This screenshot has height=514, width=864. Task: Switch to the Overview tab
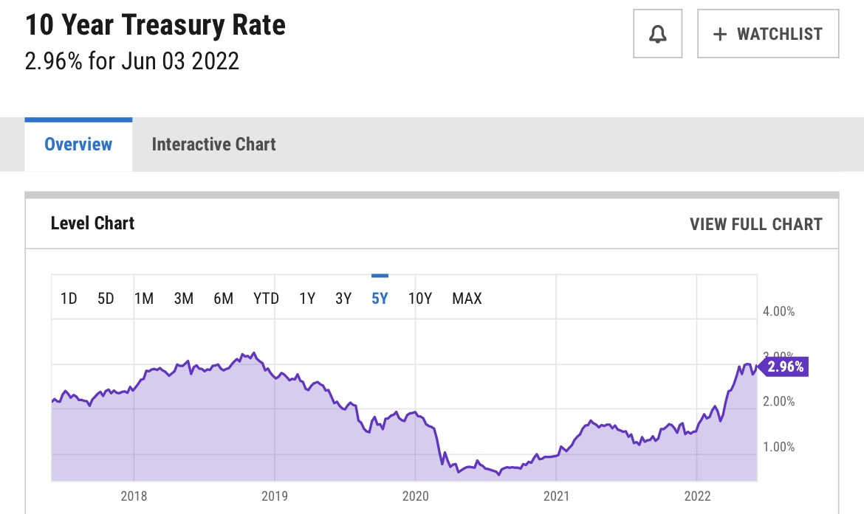78,145
